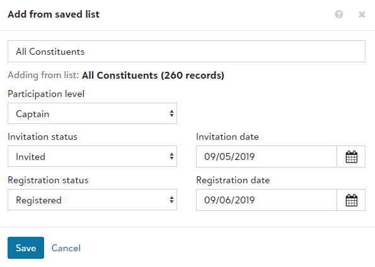
Task: Open the help question mark icon
Action: coord(338,14)
